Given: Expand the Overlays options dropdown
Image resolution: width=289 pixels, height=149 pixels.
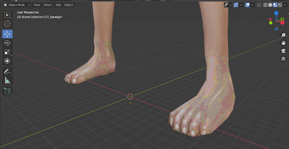Looking at the screenshot, I should coord(252,5).
